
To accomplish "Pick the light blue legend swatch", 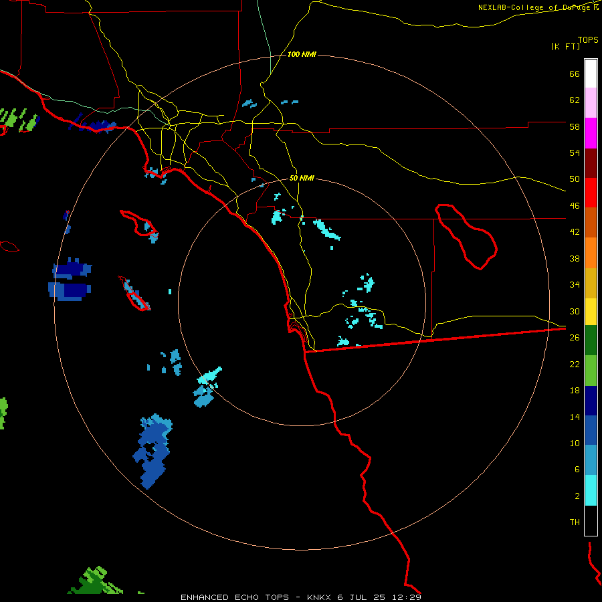I will [x=591, y=460].
